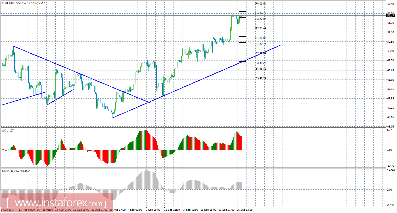
Task: Select the R3 52.05 pivot label
Action: tap(260, 19)
